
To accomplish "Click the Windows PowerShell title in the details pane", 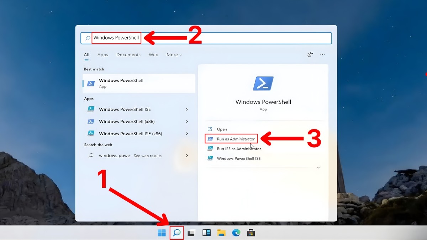I will point(263,102).
